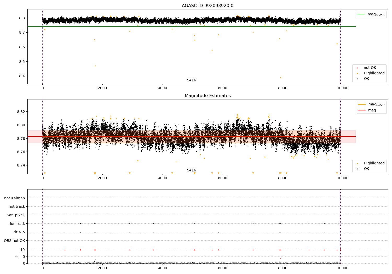The width and height of the screenshot is (392, 274).
Task: Click the 6000 x-axis tick under top plot
Action: (223, 88)
